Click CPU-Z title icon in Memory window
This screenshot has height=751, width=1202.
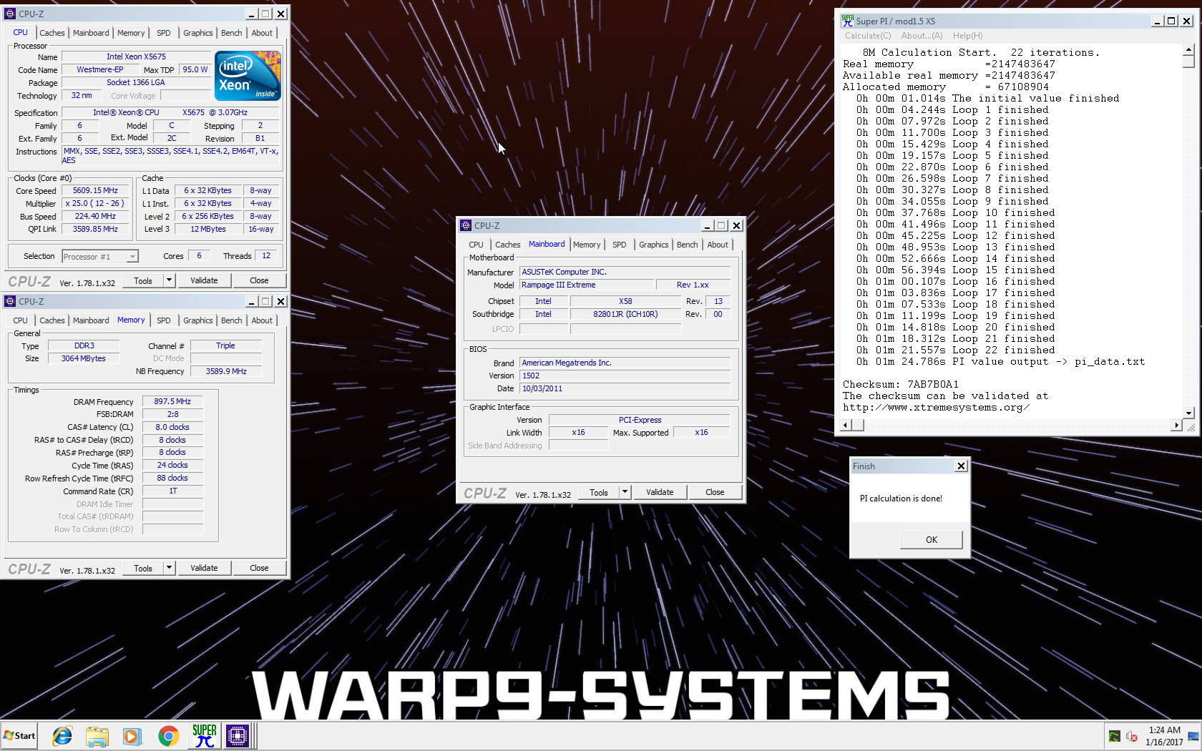(10, 301)
